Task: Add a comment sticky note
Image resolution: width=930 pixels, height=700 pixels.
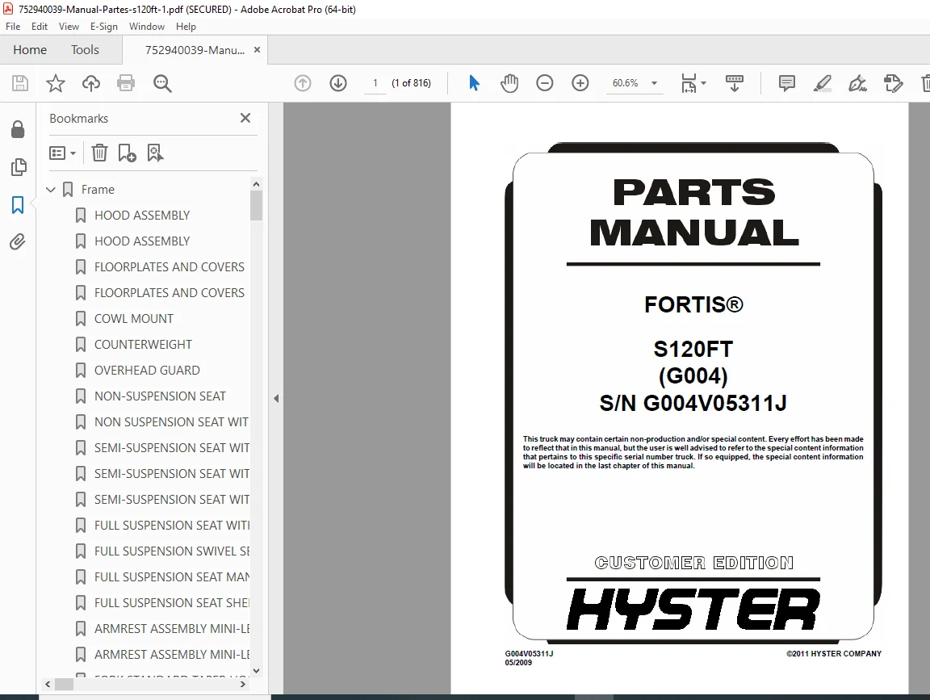Action: (x=786, y=83)
